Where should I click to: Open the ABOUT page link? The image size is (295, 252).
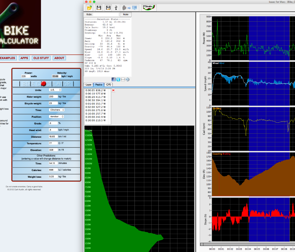coord(59,58)
